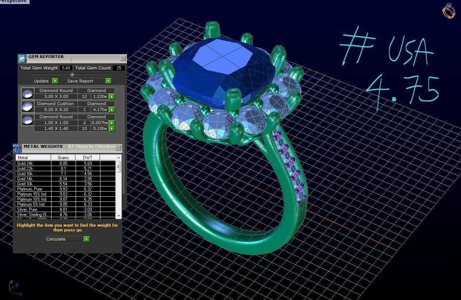This screenshot has height=300, width=461.
Task: Click the DWT column header
Action: [x=88, y=157]
